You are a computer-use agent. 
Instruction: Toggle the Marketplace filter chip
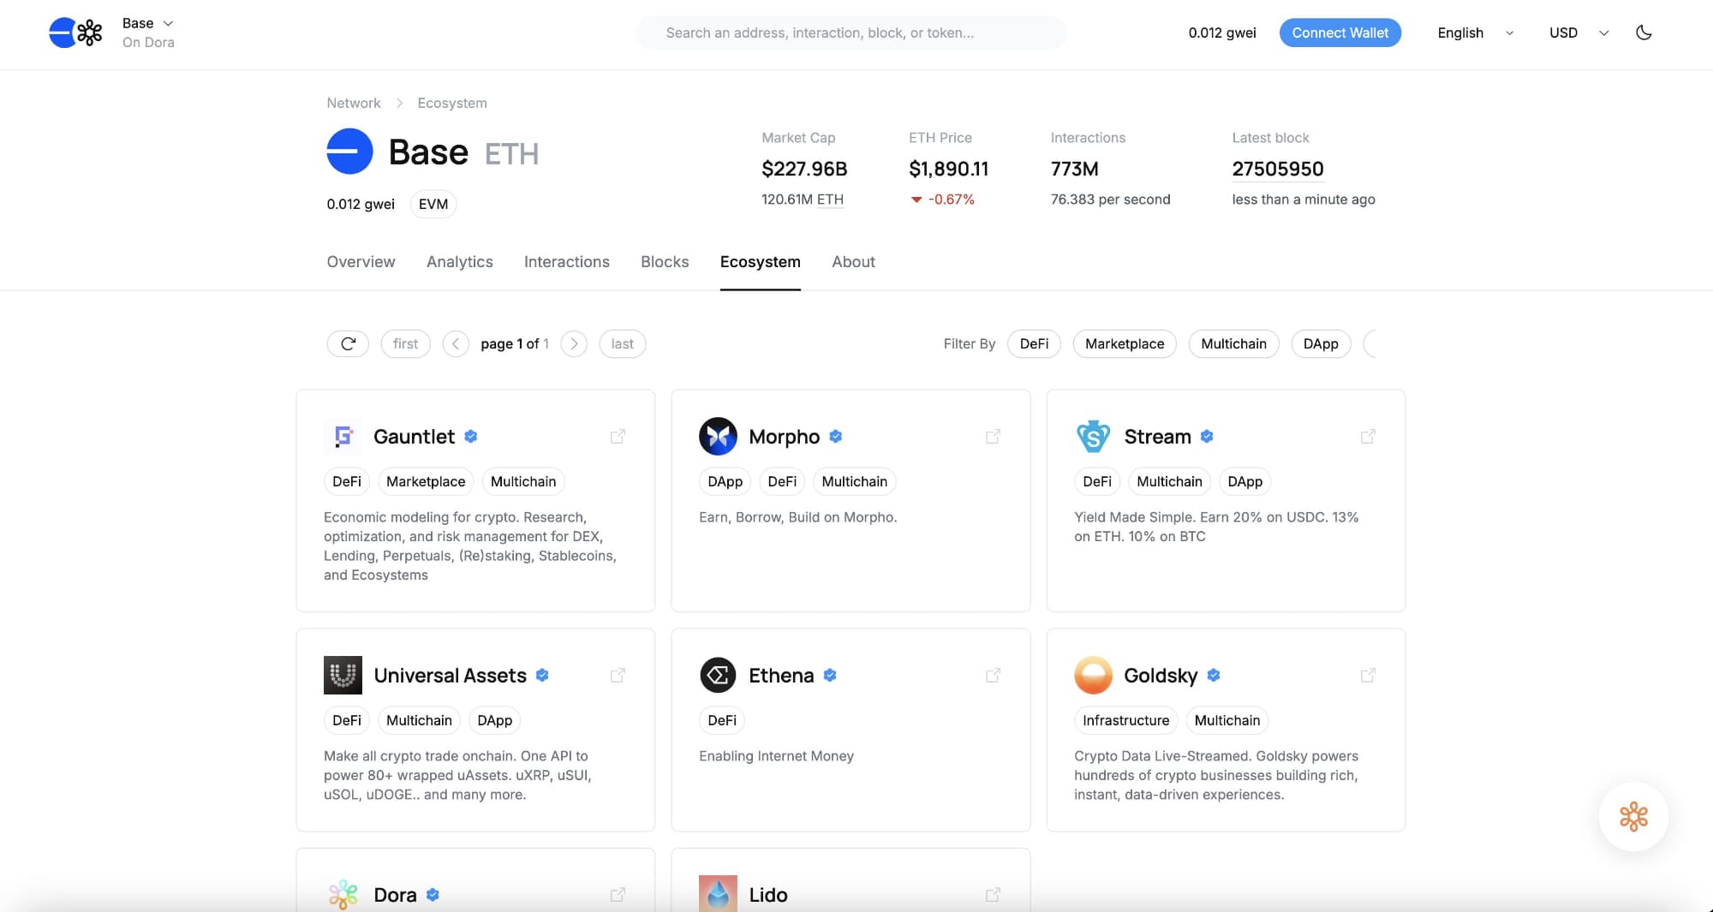tap(1124, 343)
